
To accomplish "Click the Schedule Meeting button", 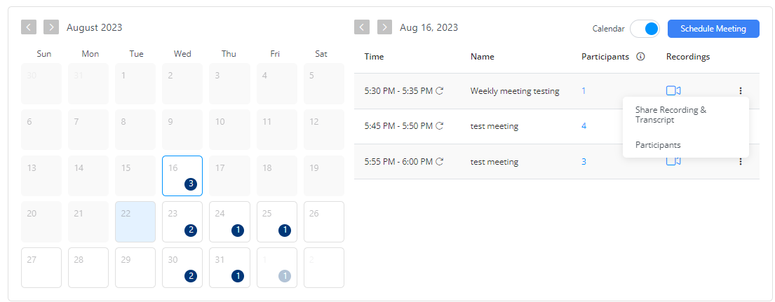I will [x=713, y=29].
